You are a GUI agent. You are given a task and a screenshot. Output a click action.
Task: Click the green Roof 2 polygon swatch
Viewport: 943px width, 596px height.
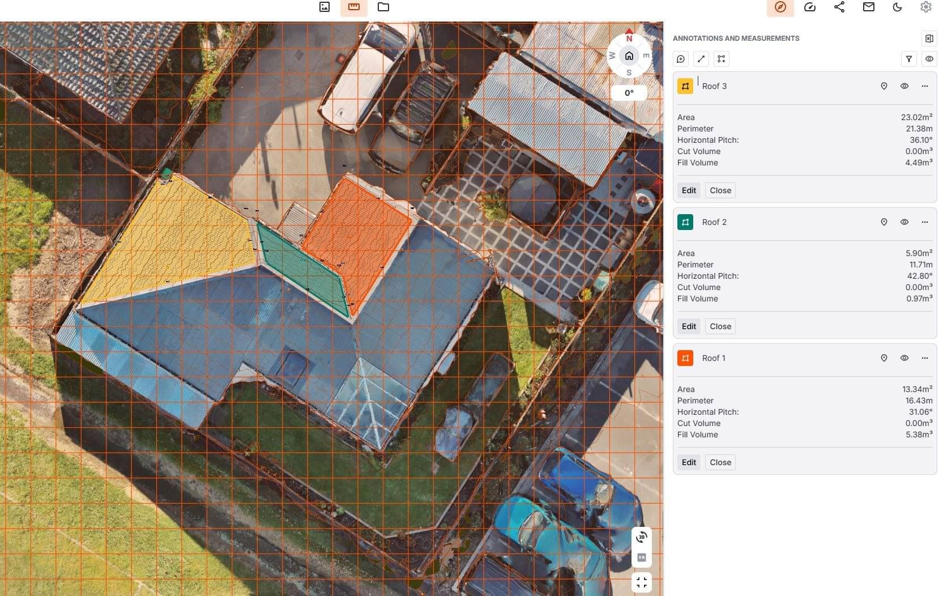tap(685, 222)
